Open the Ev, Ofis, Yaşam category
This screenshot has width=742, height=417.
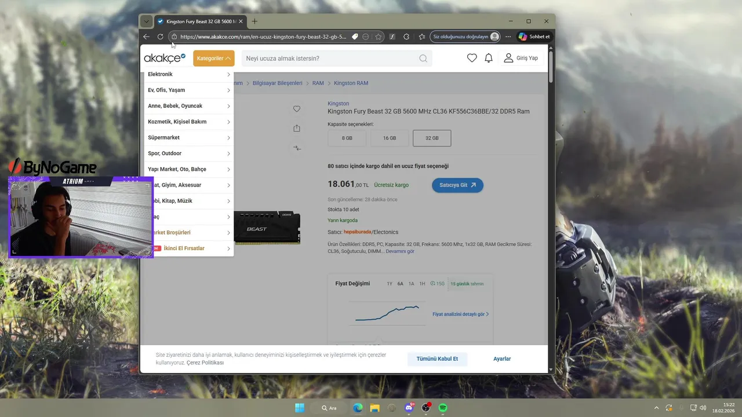point(189,90)
